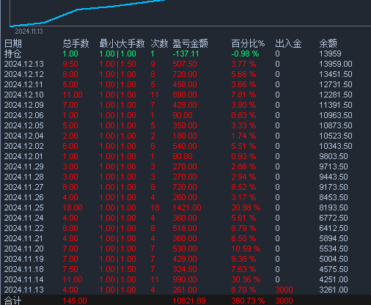Click the 2024.11.13 chart date marker
This screenshot has width=371, height=305.
click(x=29, y=32)
